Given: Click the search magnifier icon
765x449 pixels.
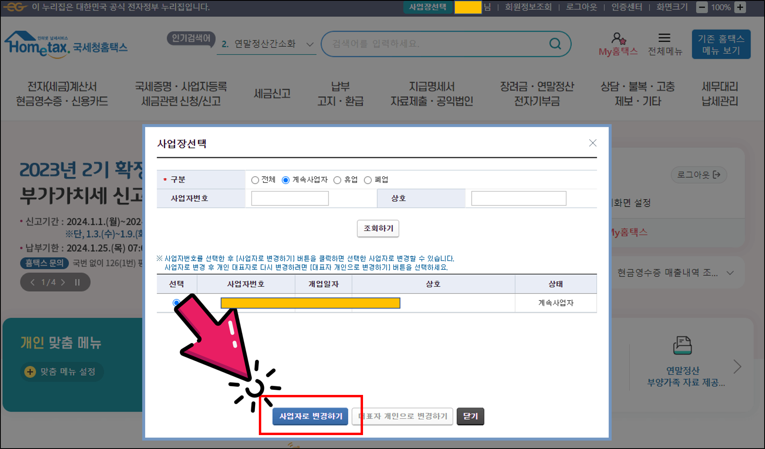Looking at the screenshot, I should pos(554,44).
